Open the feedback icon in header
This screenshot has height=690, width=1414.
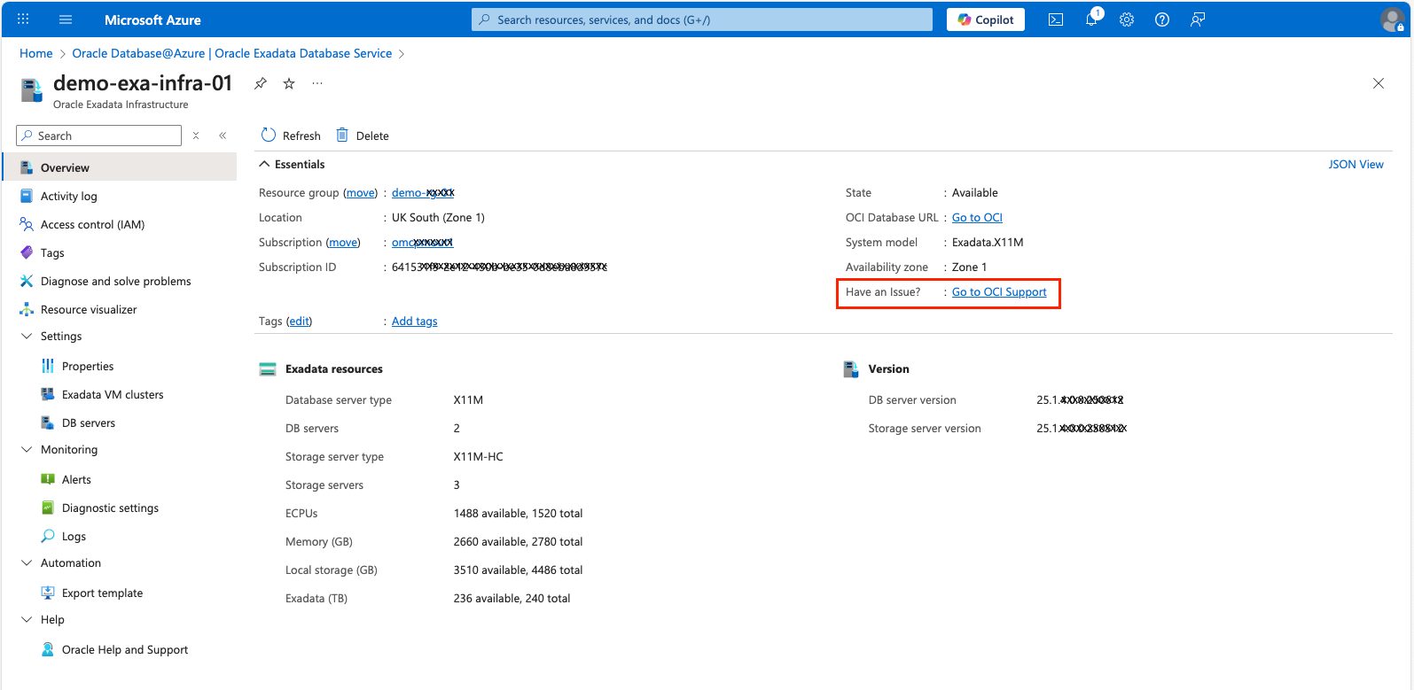click(x=1198, y=19)
